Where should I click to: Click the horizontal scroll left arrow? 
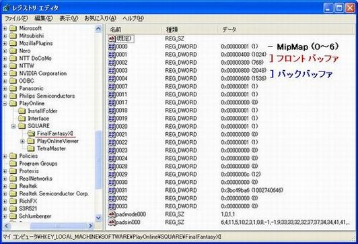coord(7,226)
